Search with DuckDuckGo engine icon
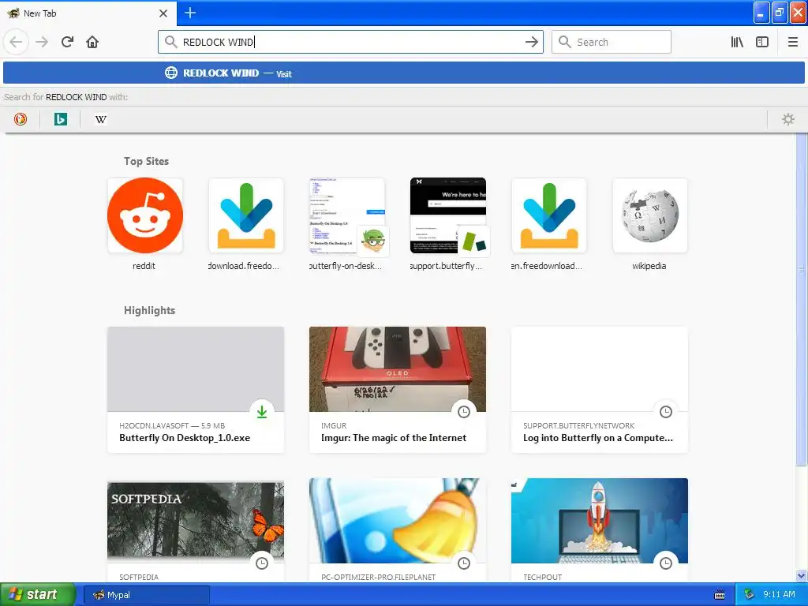808x606 pixels. coord(21,120)
